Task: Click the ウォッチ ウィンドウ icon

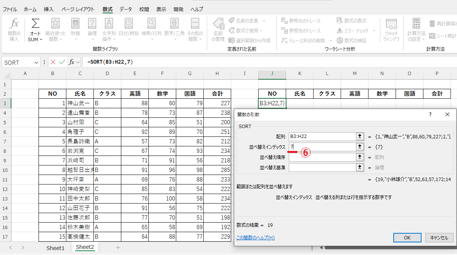Action: coord(391,24)
